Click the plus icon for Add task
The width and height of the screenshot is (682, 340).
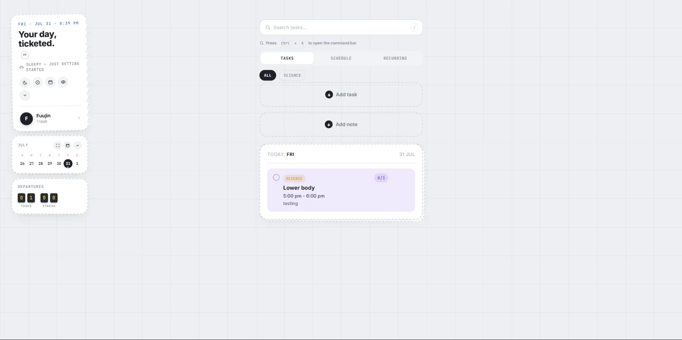[x=329, y=95]
